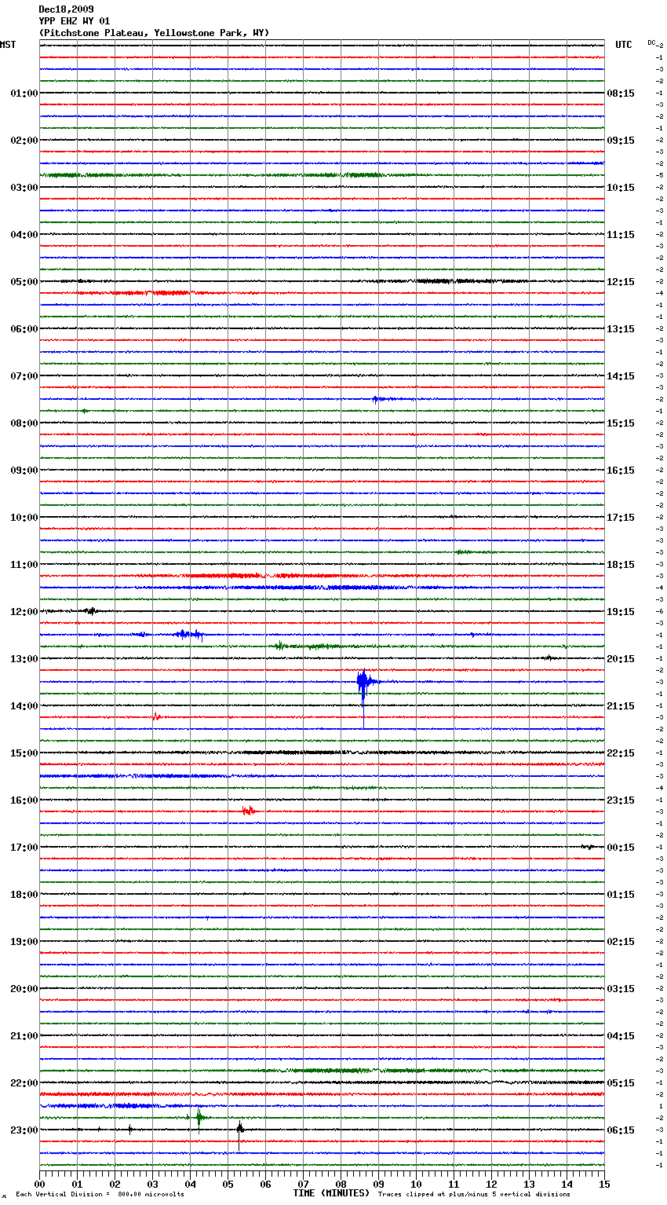Select the 09:00 MST time label

tap(24, 471)
